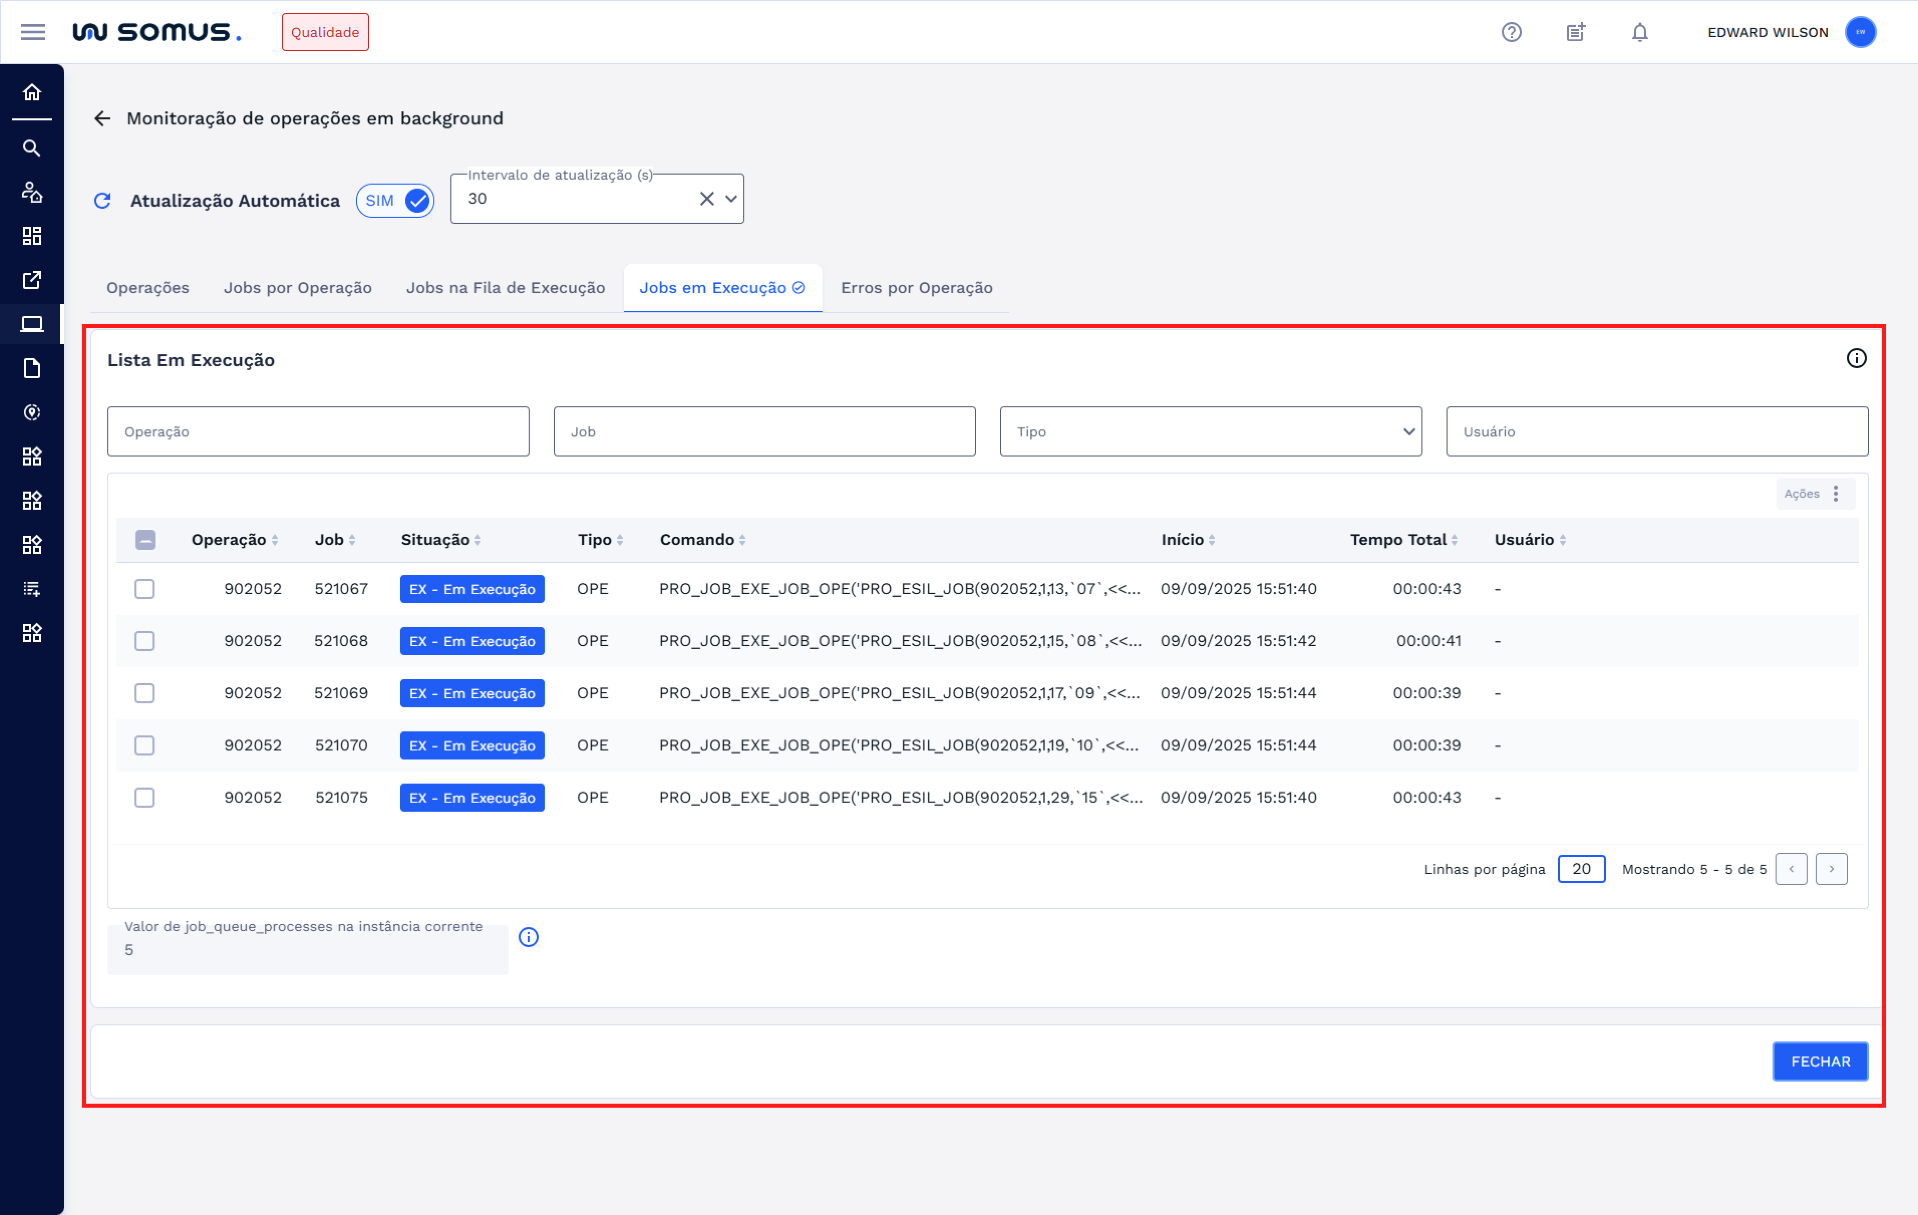Click the home icon in sidebar
Viewport: 1918px width, 1215px height.
[32, 92]
